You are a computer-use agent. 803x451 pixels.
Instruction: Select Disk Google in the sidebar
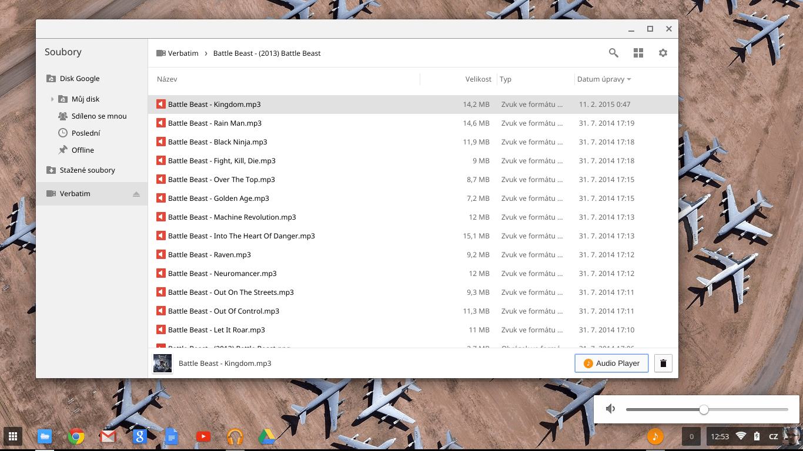coord(92,79)
